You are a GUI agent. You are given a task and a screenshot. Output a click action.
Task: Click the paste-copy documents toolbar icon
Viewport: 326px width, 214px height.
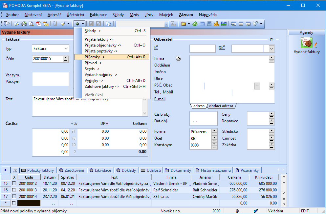108,24
